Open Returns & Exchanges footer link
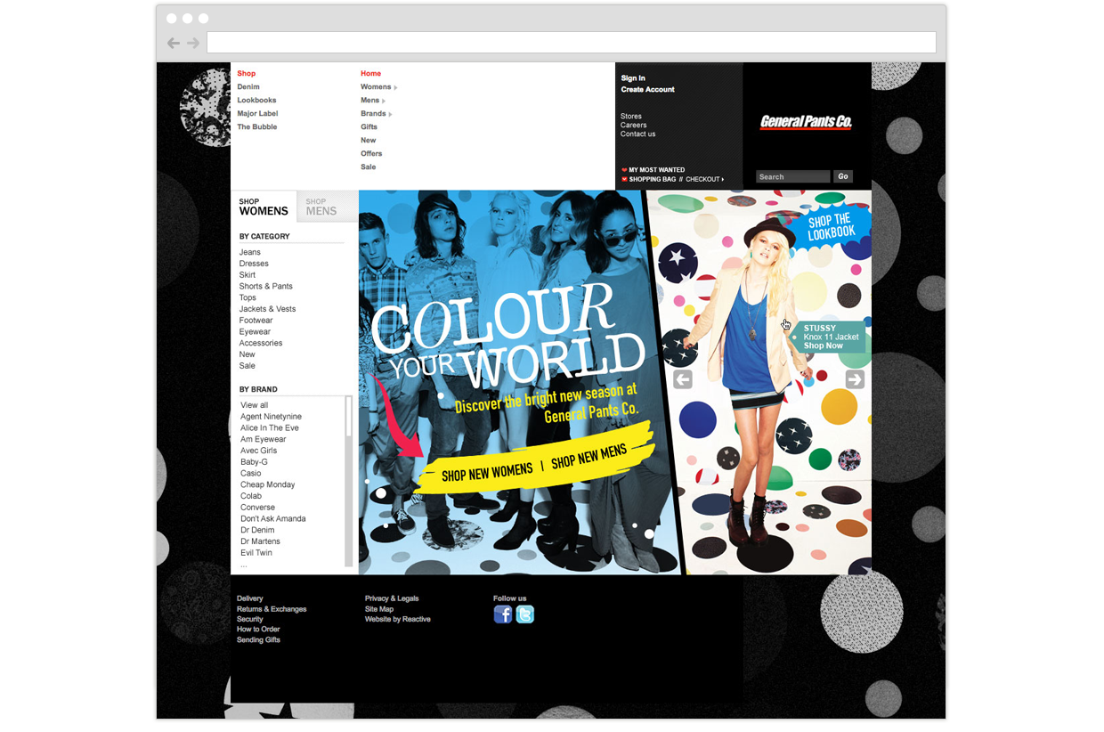Screen dimensions: 1104x732 point(272,609)
